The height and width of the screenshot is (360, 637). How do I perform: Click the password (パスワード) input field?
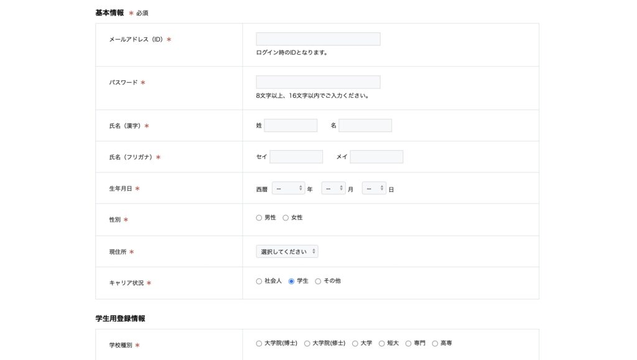tap(318, 82)
